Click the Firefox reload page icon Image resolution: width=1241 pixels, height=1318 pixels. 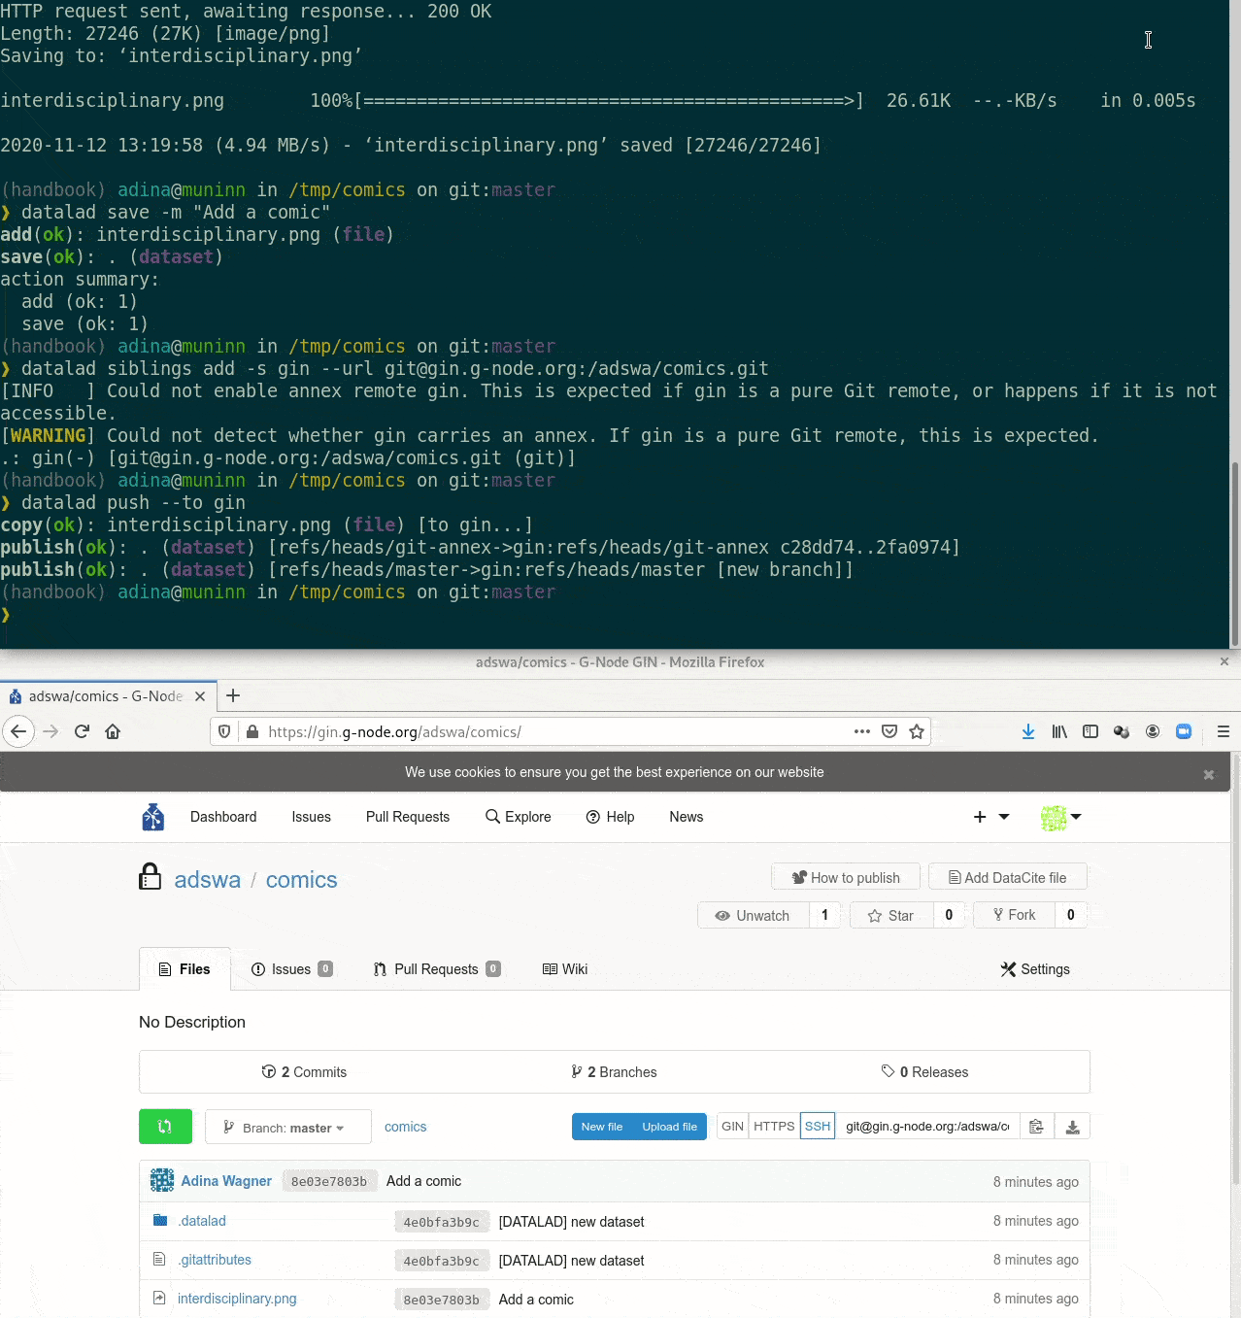point(82,731)
